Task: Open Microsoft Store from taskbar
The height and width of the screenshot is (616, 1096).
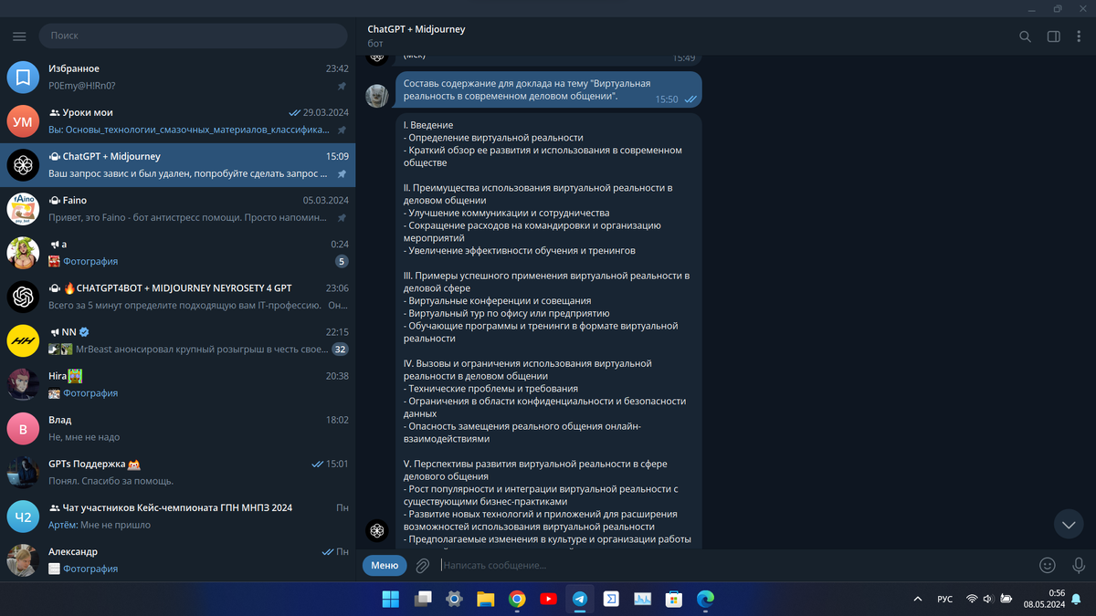Action: [x=674, y=599]
